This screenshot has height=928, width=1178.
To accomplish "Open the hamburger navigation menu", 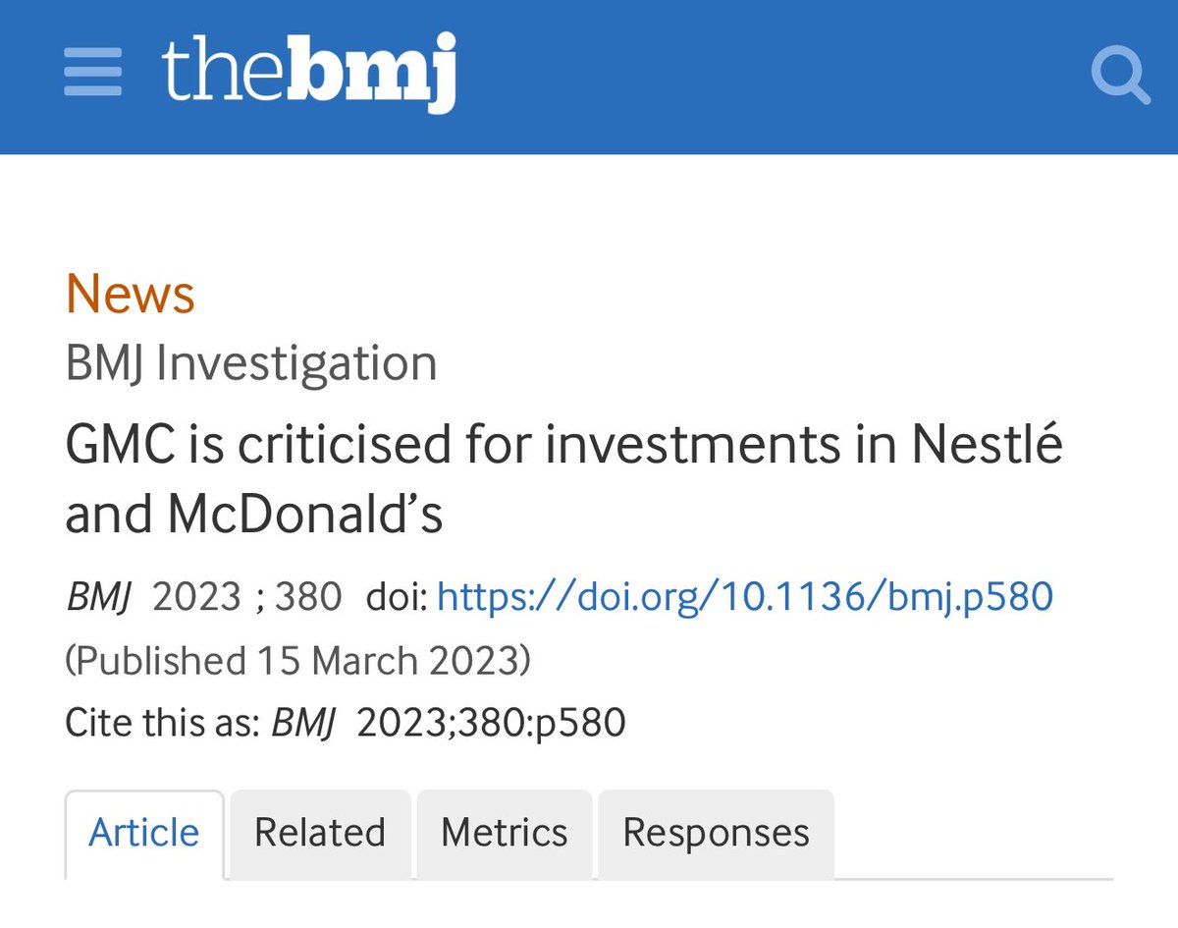I will point(93,74).
